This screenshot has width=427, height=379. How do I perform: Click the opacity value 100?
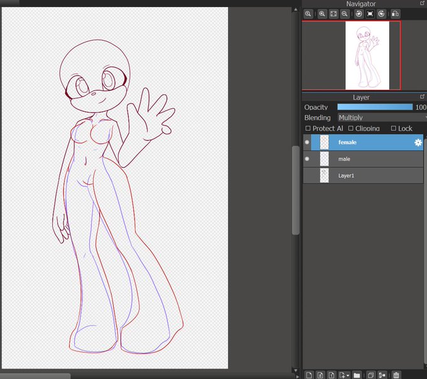[421, 107]
